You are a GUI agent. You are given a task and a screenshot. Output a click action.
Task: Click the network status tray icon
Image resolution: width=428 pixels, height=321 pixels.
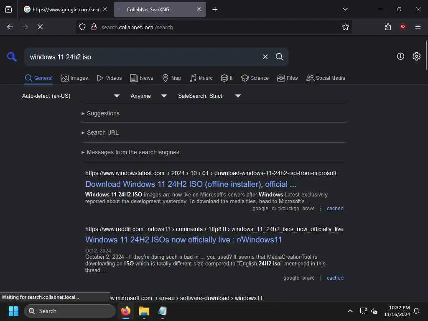[x=363, y=311]
